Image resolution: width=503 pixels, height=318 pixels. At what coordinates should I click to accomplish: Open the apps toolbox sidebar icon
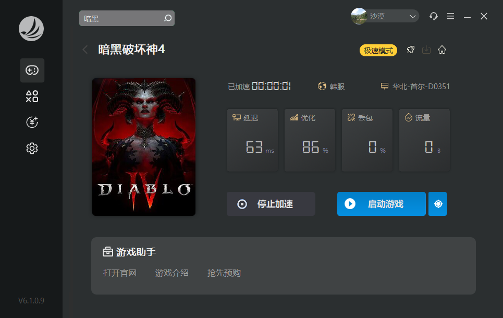pyautogui.click(x=32, y=96)
